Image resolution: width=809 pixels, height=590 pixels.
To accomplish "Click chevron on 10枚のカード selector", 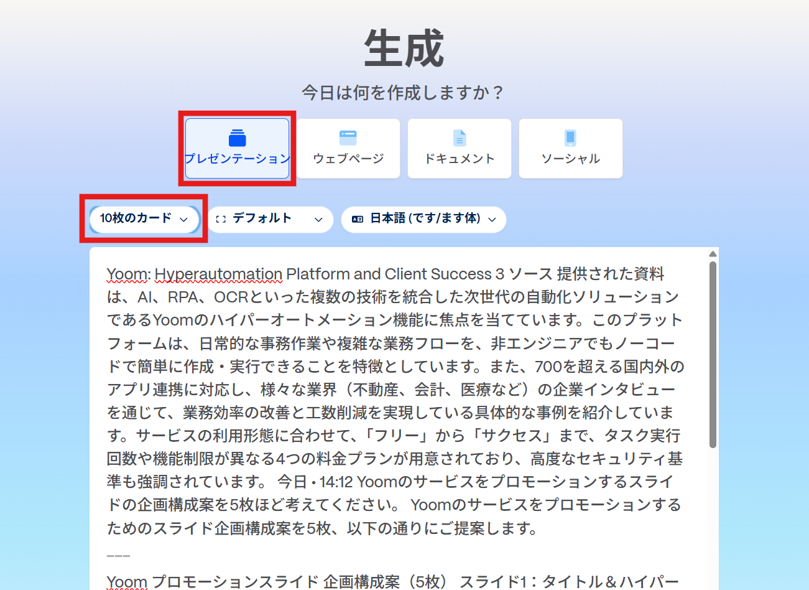I will tap(183, 219).
